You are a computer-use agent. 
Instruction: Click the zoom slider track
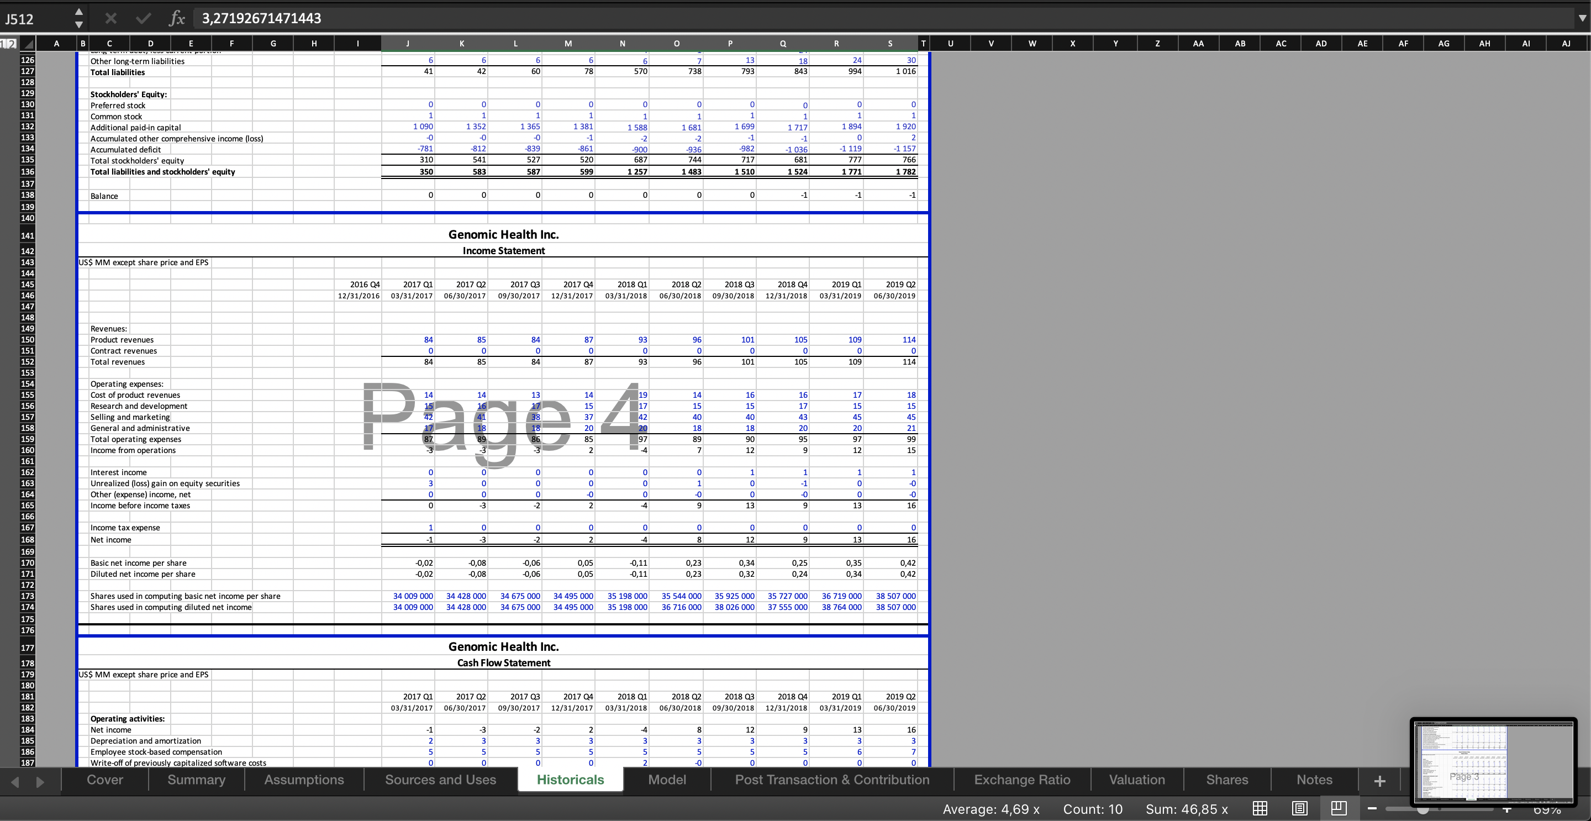pos(1439,809)
